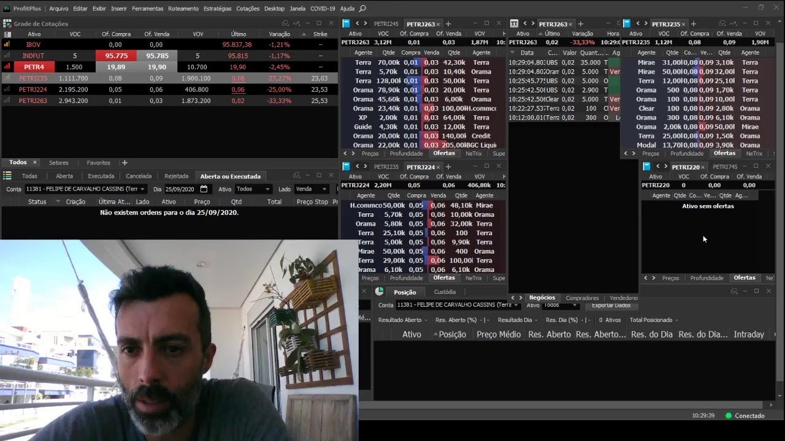Click the blue book icon of PETRJ224 panel
This screenshot has height=441, width=785.
click(x=346, y=166)
